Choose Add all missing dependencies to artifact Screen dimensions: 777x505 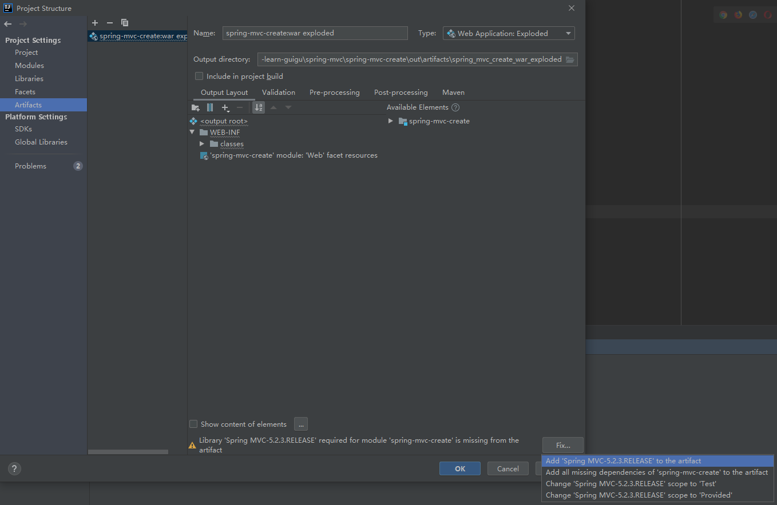click(657, 472)
